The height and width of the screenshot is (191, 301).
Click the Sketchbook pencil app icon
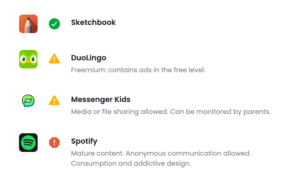(x=28, y=24)
